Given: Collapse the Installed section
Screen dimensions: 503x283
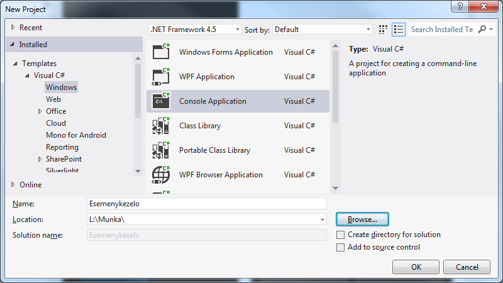Looking at the screenshot, I should click(x=12, y=44).
